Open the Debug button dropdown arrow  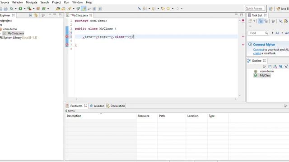click(16, 9)
